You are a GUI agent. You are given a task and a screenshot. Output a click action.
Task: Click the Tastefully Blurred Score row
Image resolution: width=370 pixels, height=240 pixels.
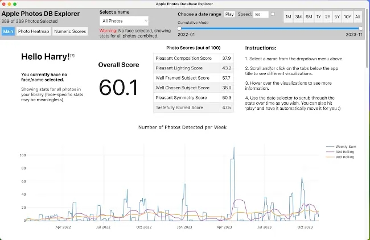(194, 107)
